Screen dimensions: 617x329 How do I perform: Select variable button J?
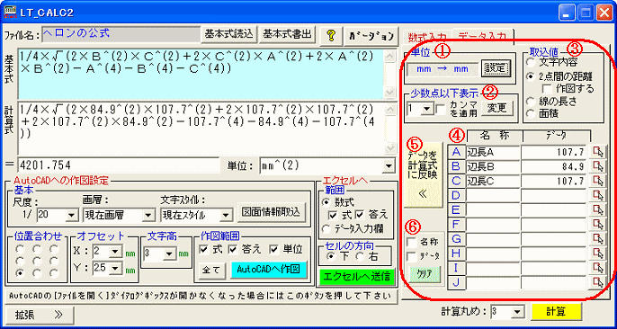pyautogui.click(x=456, y=282)
